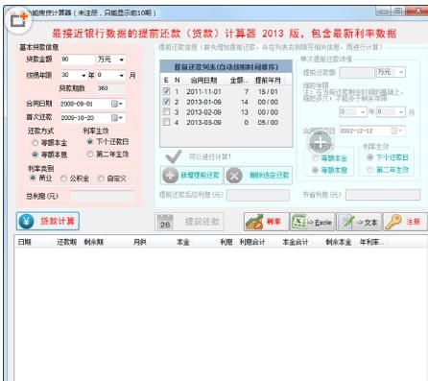Open the 合同日期 date picker dropdown
Viewport: 428px width, 381px height.
117,104
